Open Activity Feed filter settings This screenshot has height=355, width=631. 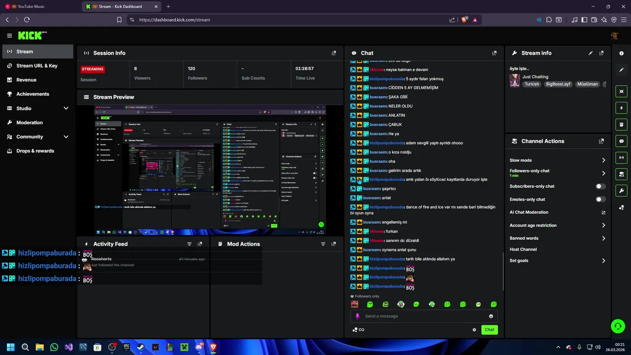[x=189, y=244]
